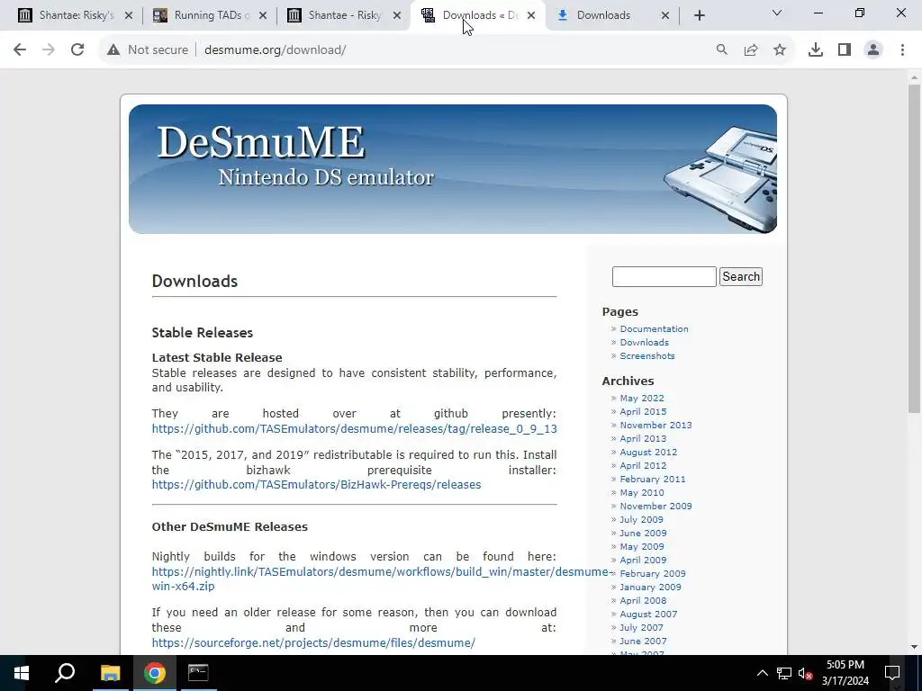Viewport: 922px width, 691px height.
Task: Click Chrome icon in taskbar
Action: point(155,673)
